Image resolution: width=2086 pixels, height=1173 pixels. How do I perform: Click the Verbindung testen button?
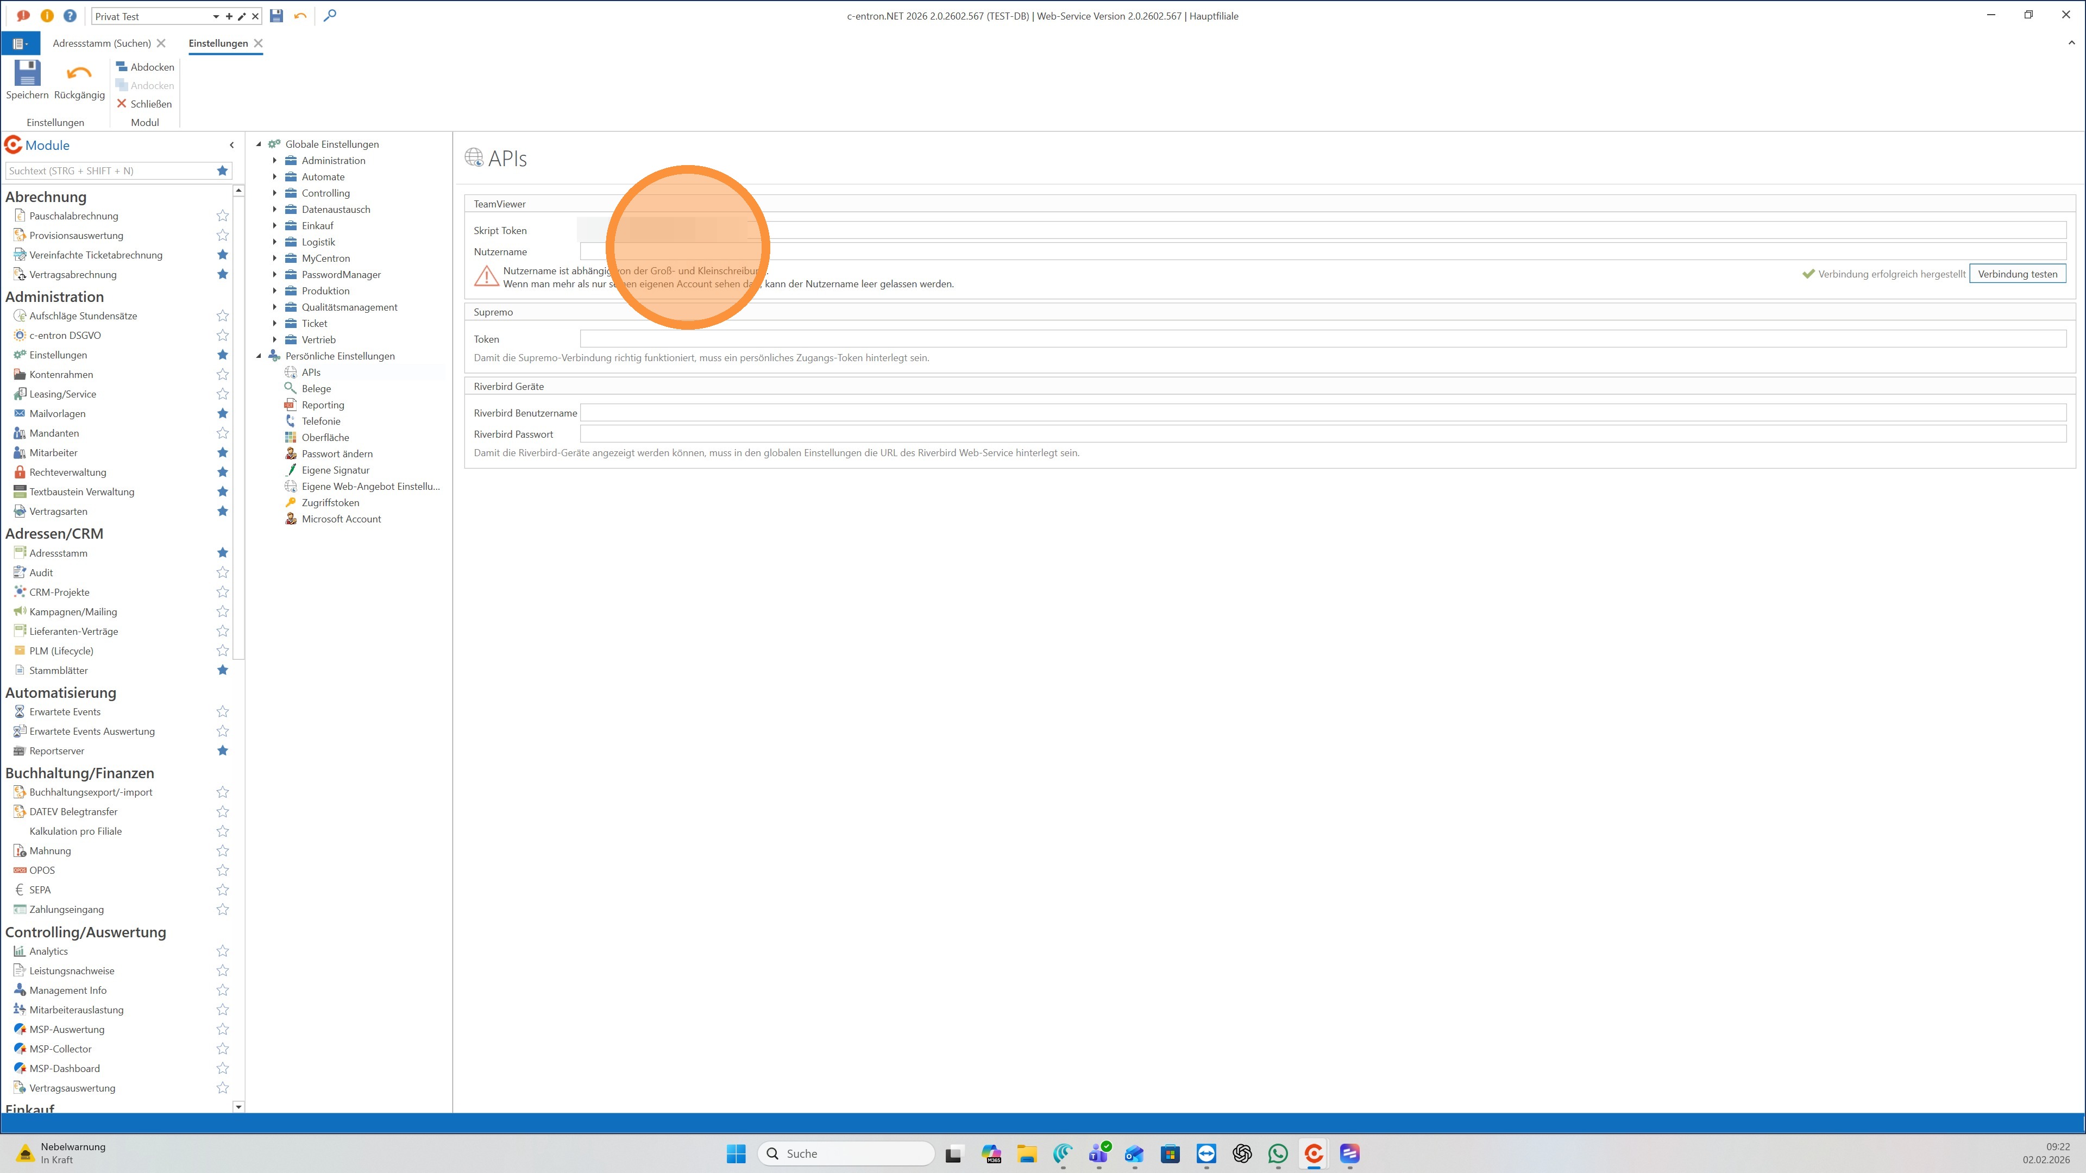(x=2016, y=274)
